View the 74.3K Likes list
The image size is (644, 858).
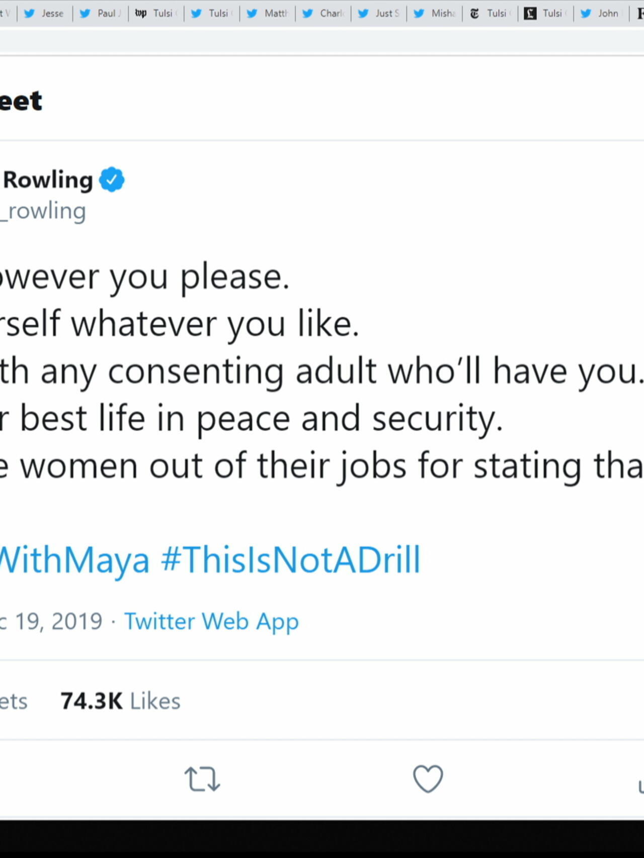click(x=120, y=701)
